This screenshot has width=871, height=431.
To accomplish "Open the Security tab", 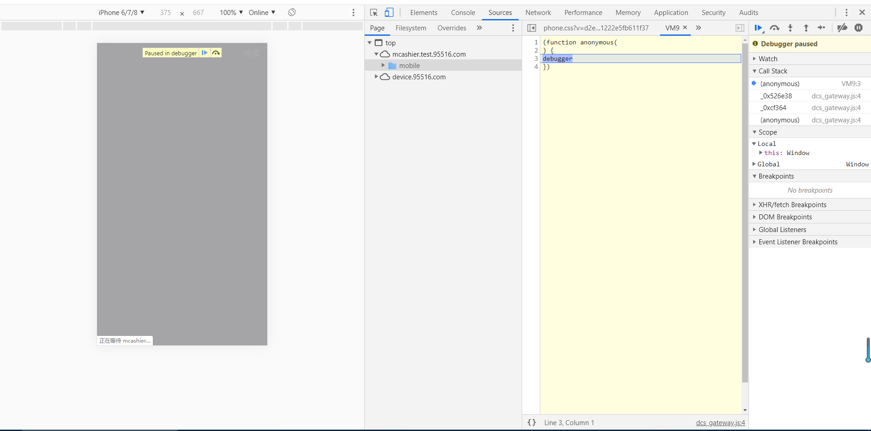I will tap(713, 13).
